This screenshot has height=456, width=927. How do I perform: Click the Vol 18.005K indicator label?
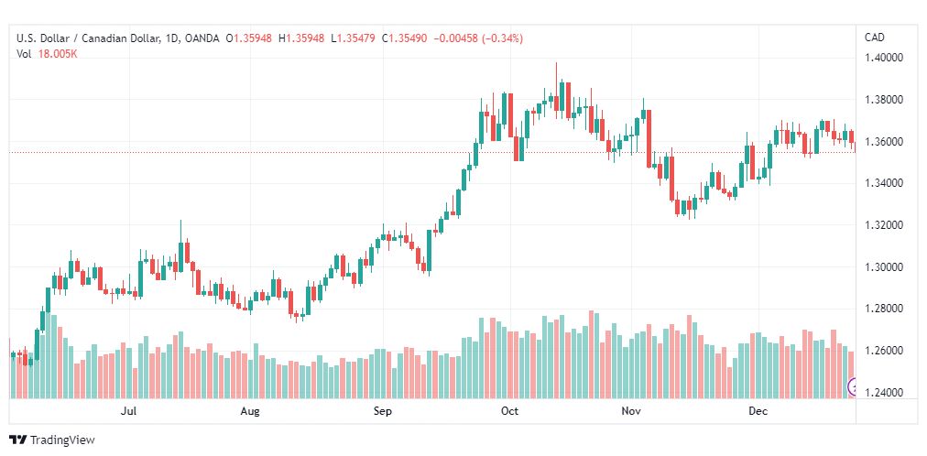(x=47, y=54)
